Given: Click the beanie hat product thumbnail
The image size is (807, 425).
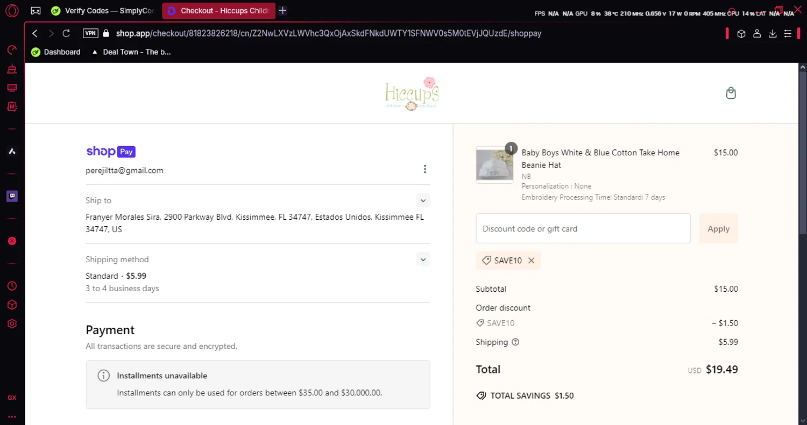Looking at the screenshot, I should click(494, 165).
